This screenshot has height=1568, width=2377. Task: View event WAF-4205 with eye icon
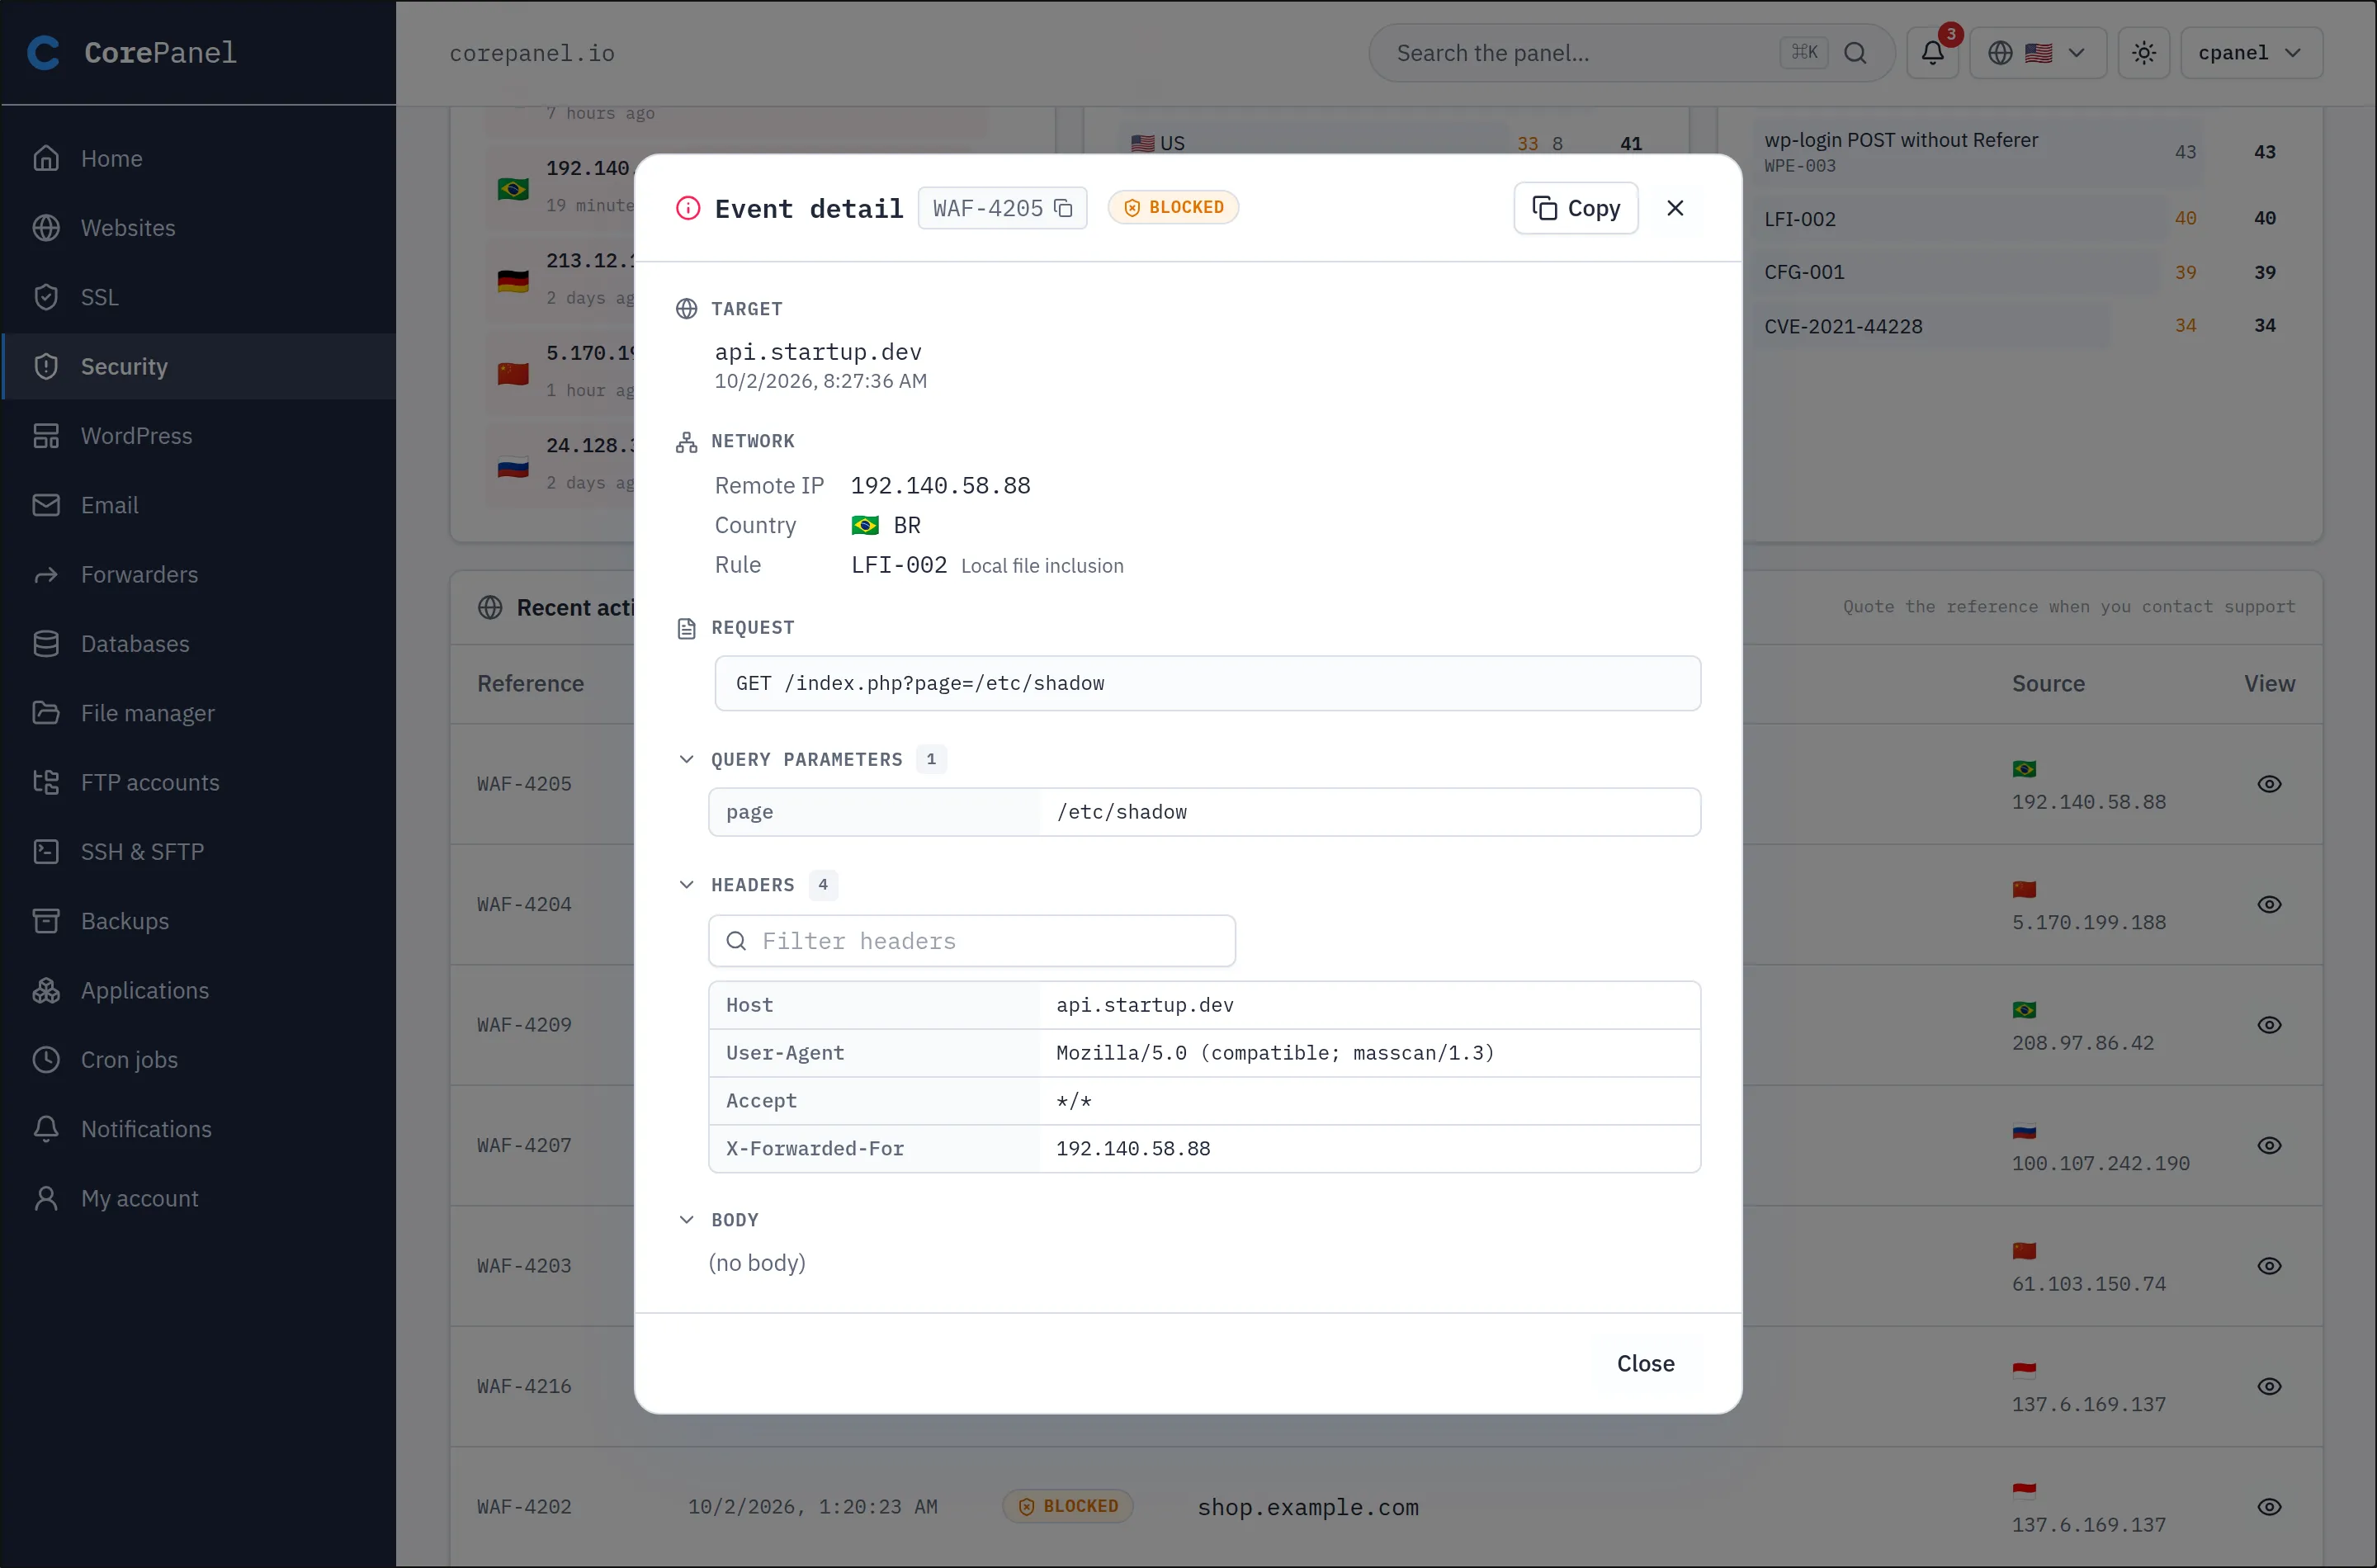(x=2269, y=784)
